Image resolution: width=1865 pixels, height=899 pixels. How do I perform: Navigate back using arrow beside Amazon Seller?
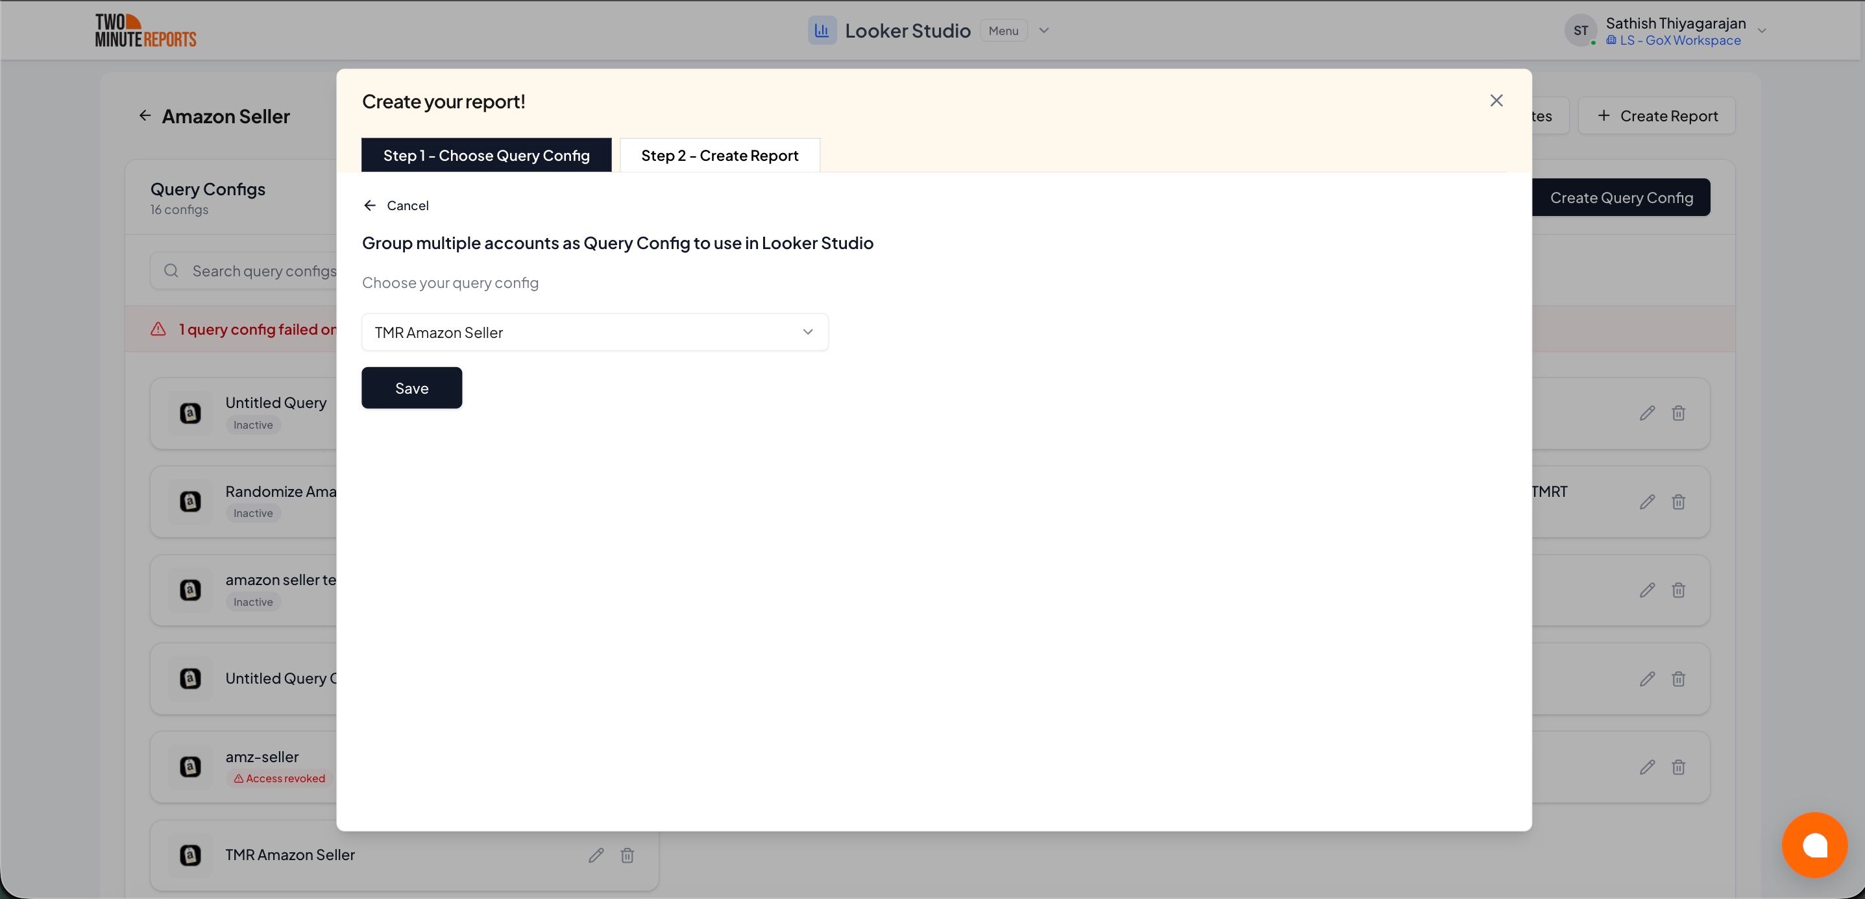(x=145, y=115)
